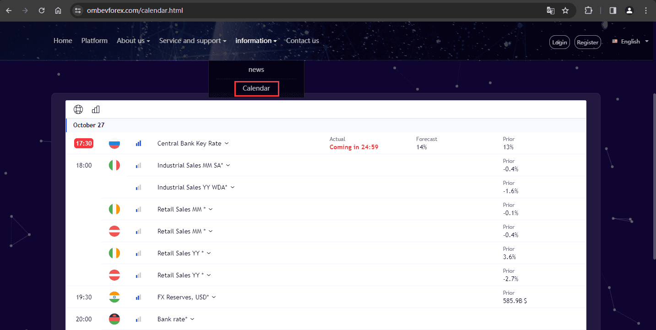Click India flag beside FX Reserves
This screenshot has height=330, width=656.
point(114,297)
